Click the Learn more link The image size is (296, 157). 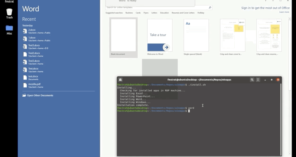pyautogui.click(x=284, y=12)
